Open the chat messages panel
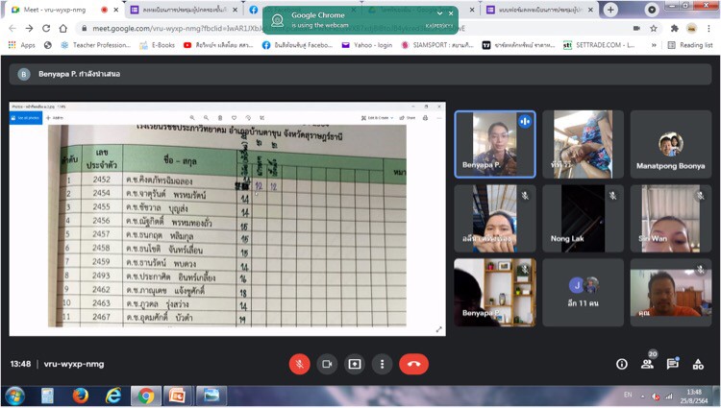721x408 pixels. [673, 364]
